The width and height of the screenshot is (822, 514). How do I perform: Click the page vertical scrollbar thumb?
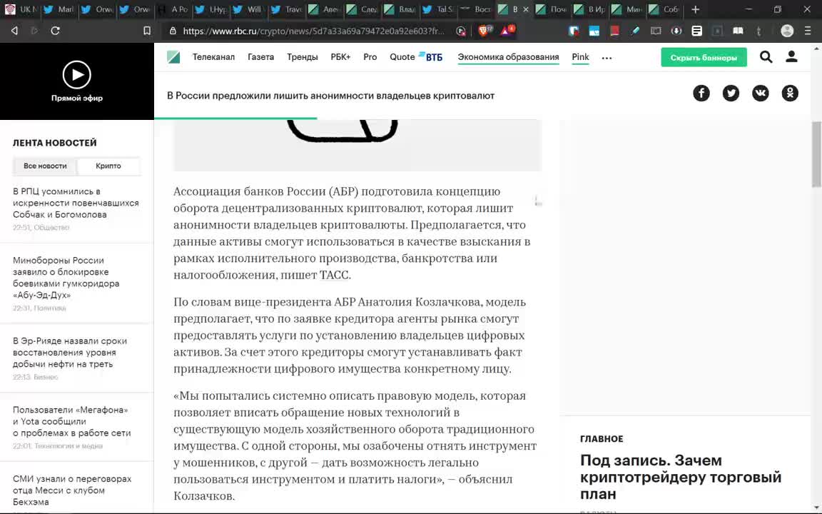pos(816,153)
